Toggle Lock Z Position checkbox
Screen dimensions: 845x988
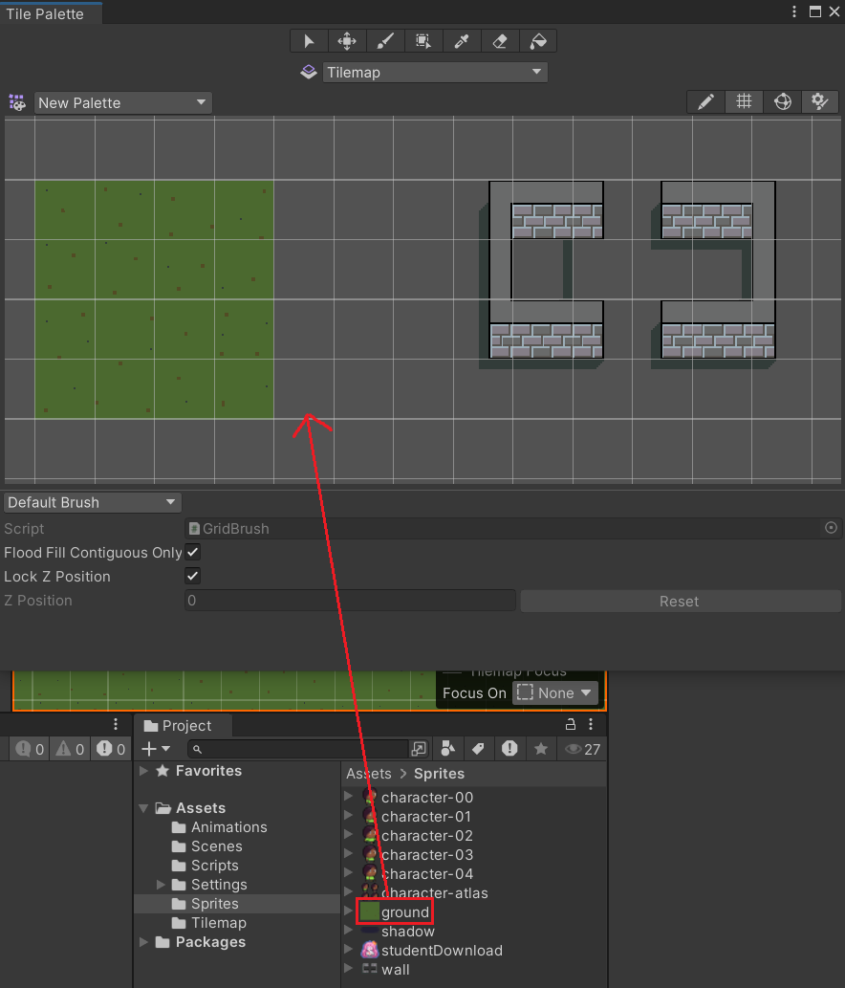[193, 576]
